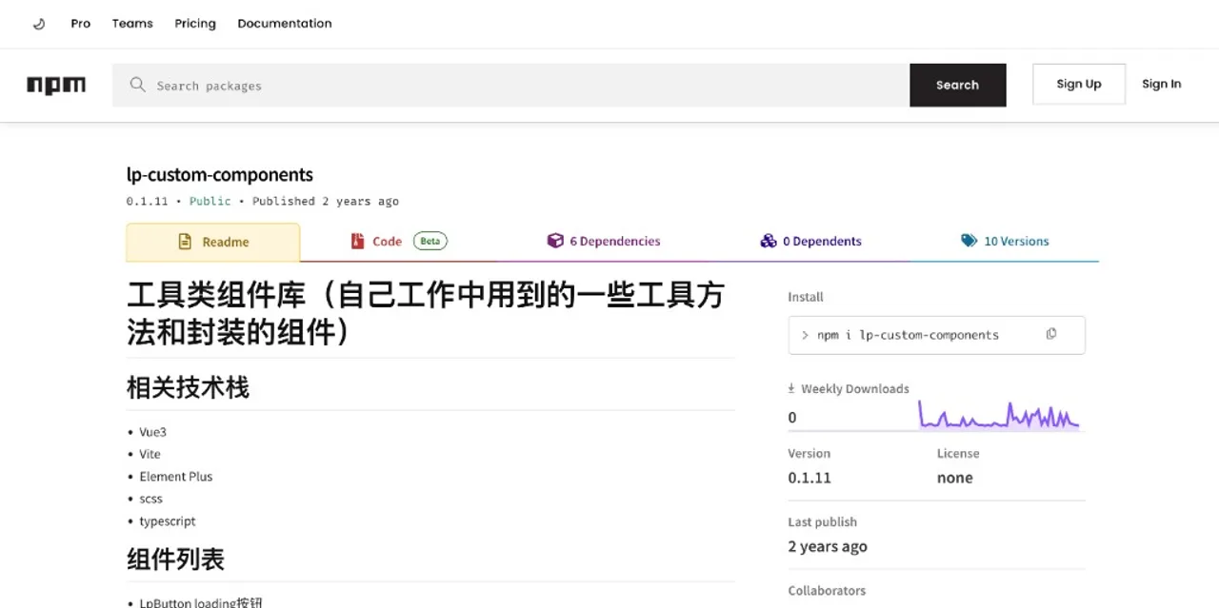This screenshot has width=1219, height=608.
Task: Click the lp-custom-components package title
Action: tap(220, 175)
